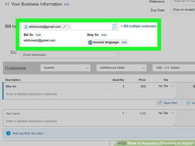Focus the Cc email addresses field

(69, 55)
